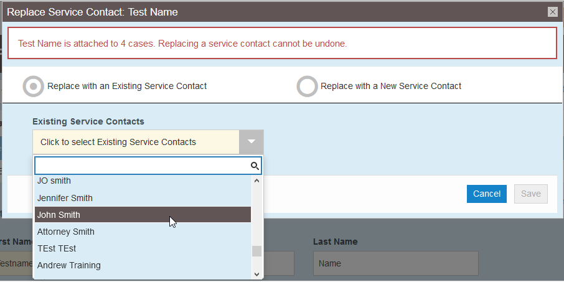564x282 pixels.
Task: Click the Existing Service Contacts label
Action: click(88, 121)
